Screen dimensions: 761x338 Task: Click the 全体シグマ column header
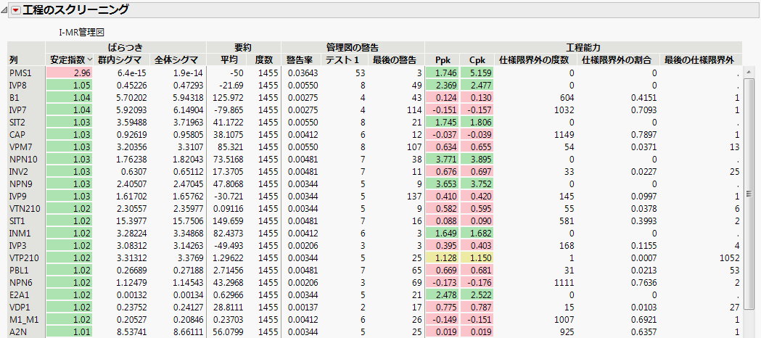tap(178, 59)
